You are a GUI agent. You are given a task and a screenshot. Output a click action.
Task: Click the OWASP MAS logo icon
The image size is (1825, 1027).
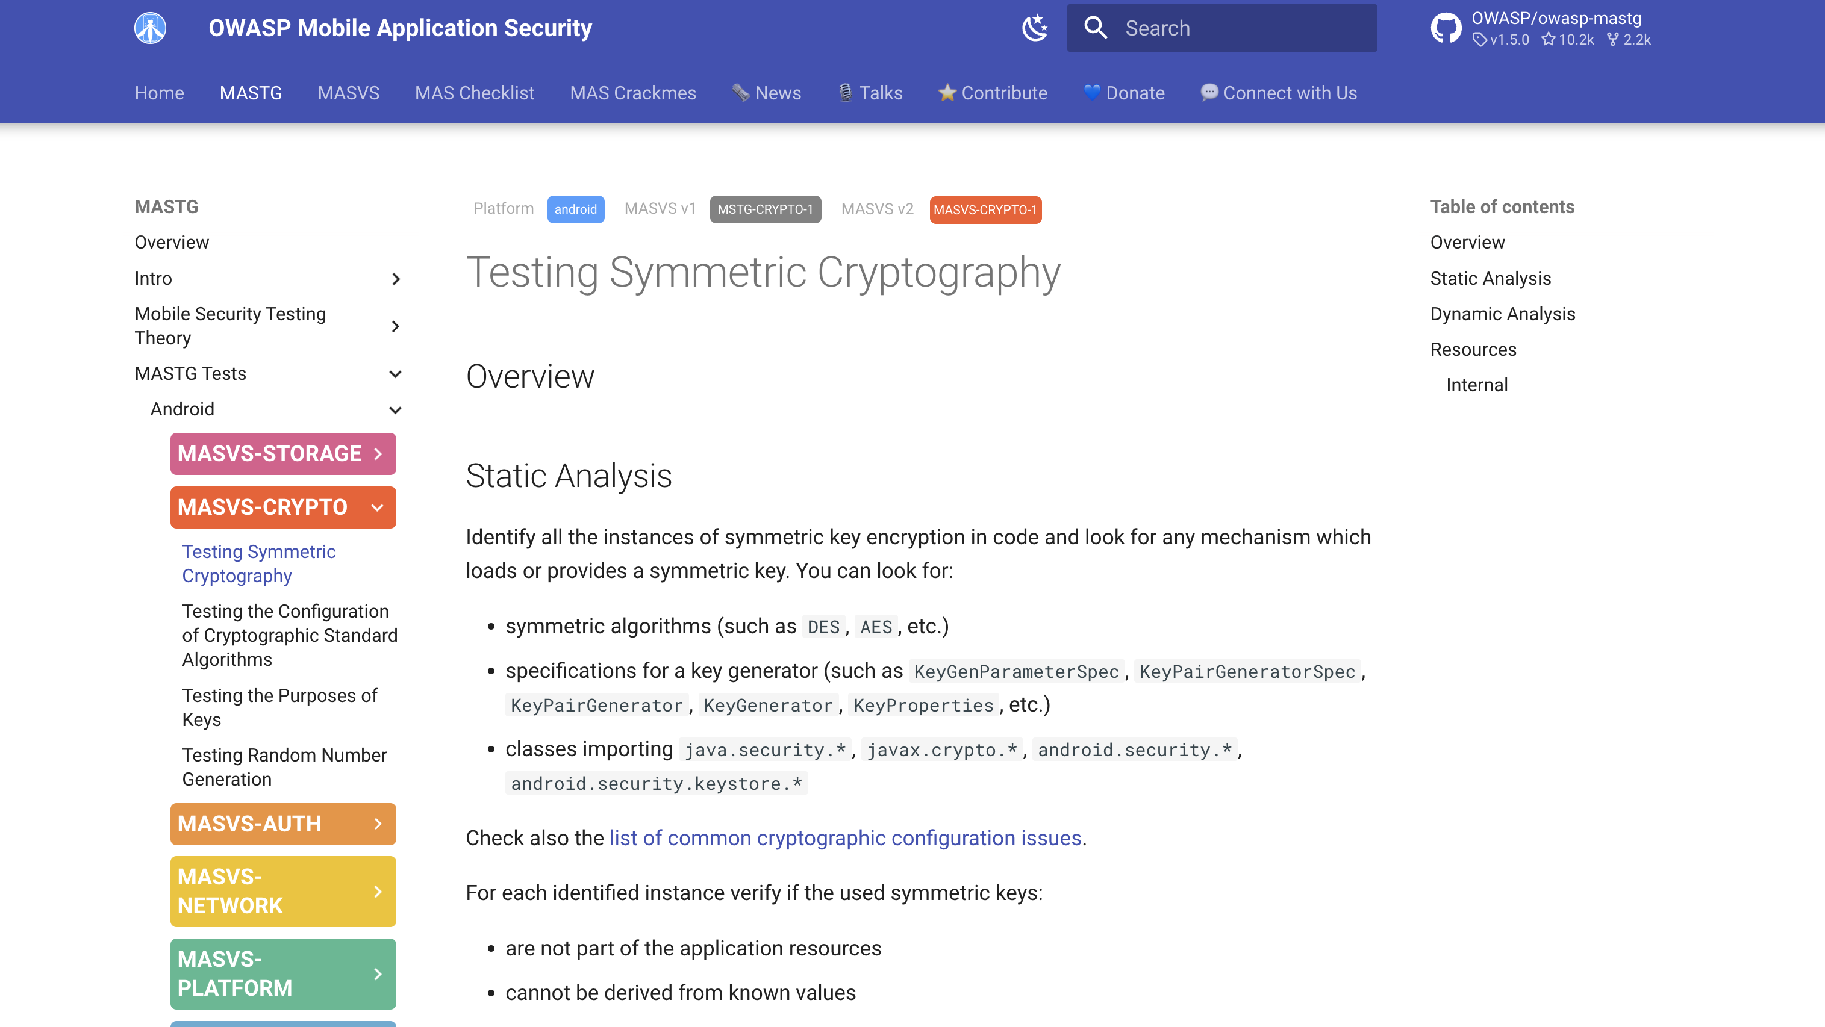(x=150, y=28)
